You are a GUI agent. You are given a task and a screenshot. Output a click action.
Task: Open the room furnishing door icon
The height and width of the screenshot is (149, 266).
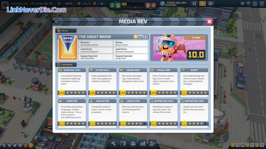pyautogui.click(x=123, y=144)
